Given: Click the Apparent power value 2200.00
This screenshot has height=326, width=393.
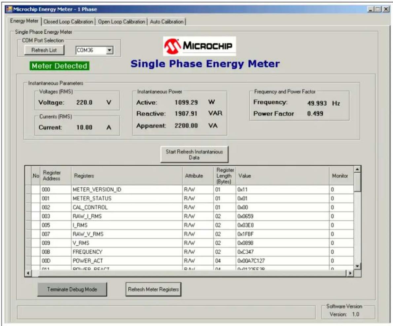Looking at the screenshot, I should 186,126.
